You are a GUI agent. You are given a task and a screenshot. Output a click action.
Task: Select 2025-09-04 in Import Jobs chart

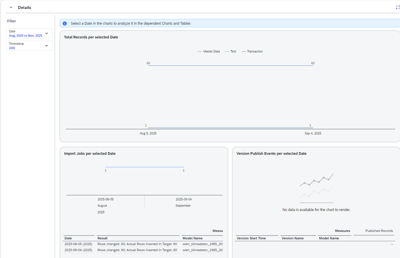click(x=184, y=199)
